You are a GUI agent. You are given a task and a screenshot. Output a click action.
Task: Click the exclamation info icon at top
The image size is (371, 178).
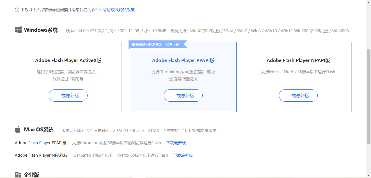pyautogui.click(x=17, y=10)
